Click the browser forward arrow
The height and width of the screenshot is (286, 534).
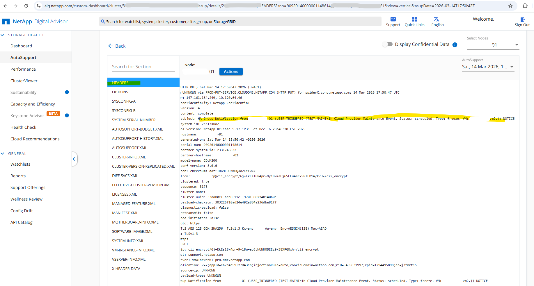coord(16,6)
